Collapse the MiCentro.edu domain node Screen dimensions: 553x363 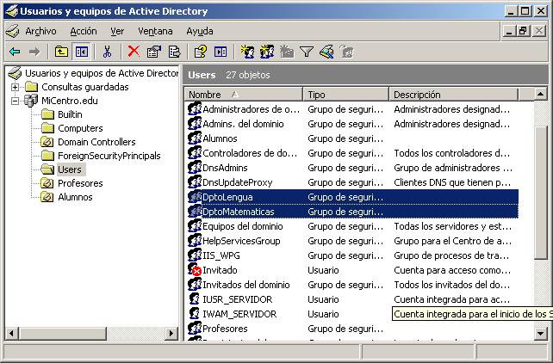tap(16, 101)
